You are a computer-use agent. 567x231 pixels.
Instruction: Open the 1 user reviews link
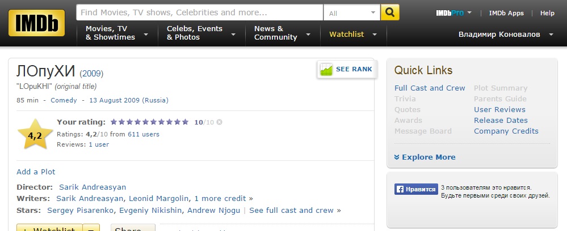(x=99, y=144)
